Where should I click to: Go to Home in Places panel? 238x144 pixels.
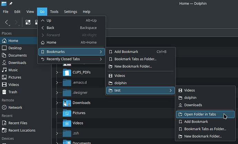coord(19,41)
